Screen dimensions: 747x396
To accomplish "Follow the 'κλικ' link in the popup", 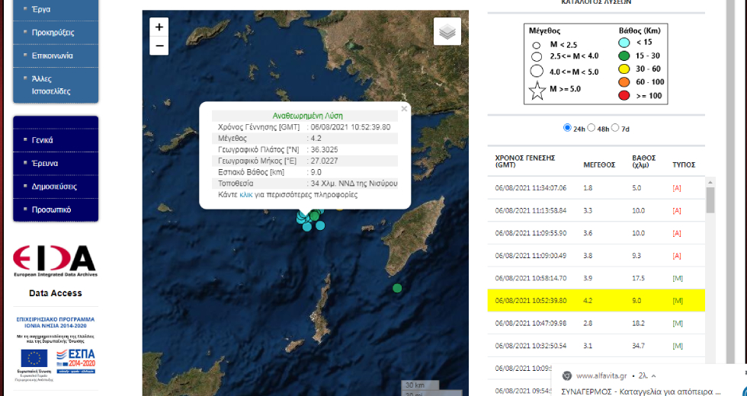I will 246,195.
